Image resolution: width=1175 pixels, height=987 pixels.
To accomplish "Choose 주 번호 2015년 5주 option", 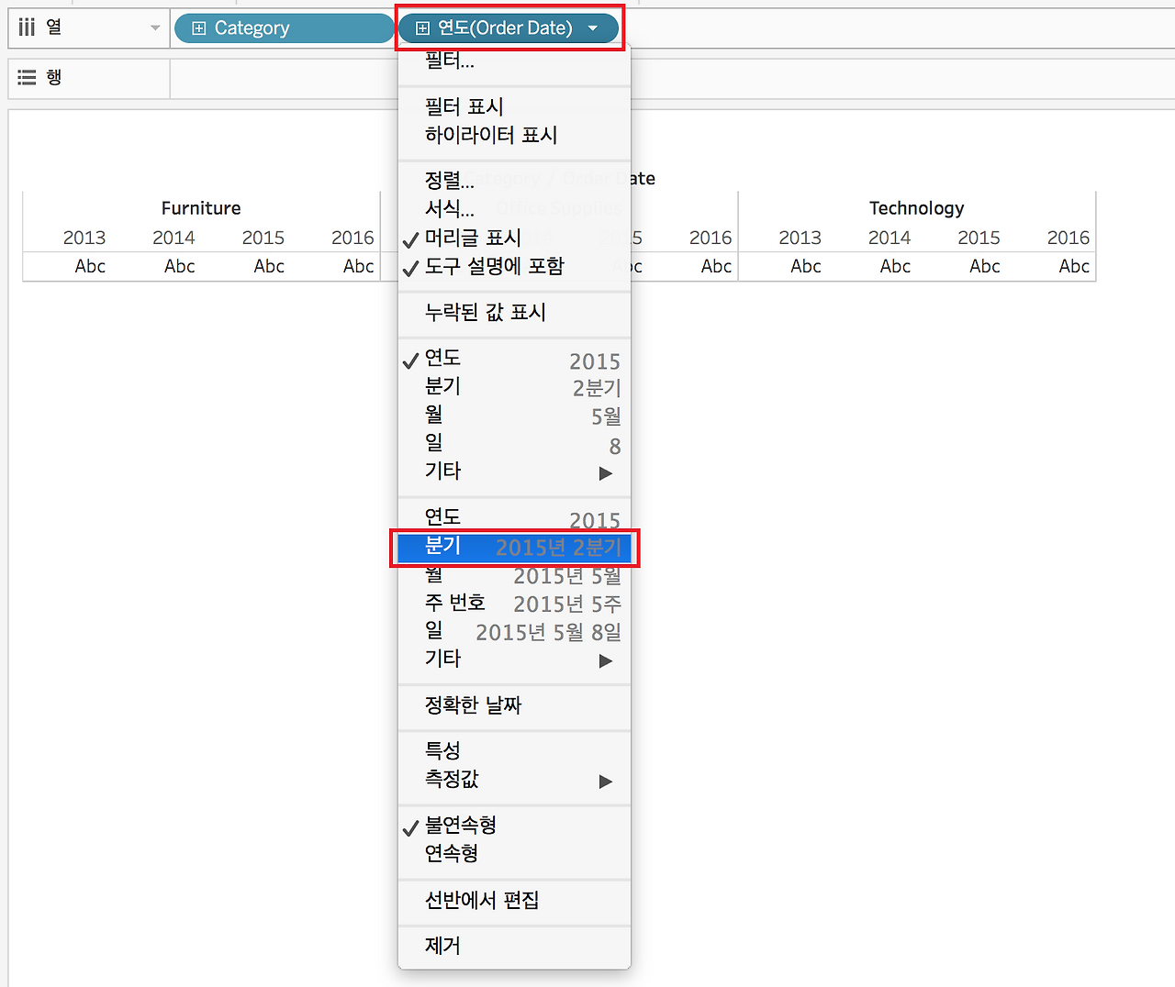I will tap(514, 604).
